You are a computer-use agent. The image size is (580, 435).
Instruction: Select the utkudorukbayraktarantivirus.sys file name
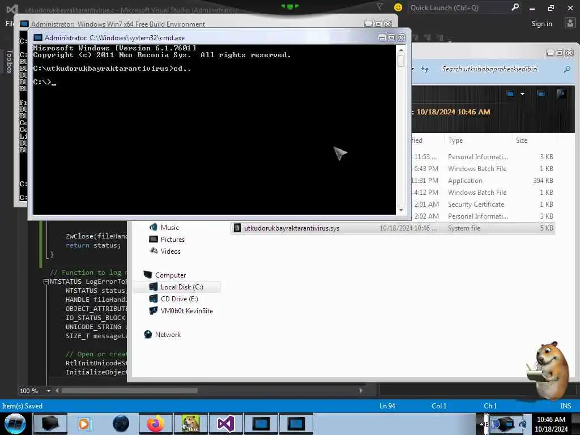pyautogui.click(x=292, y=228)
